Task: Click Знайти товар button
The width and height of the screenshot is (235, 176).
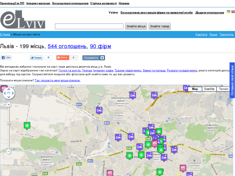Action: [160, 26]
